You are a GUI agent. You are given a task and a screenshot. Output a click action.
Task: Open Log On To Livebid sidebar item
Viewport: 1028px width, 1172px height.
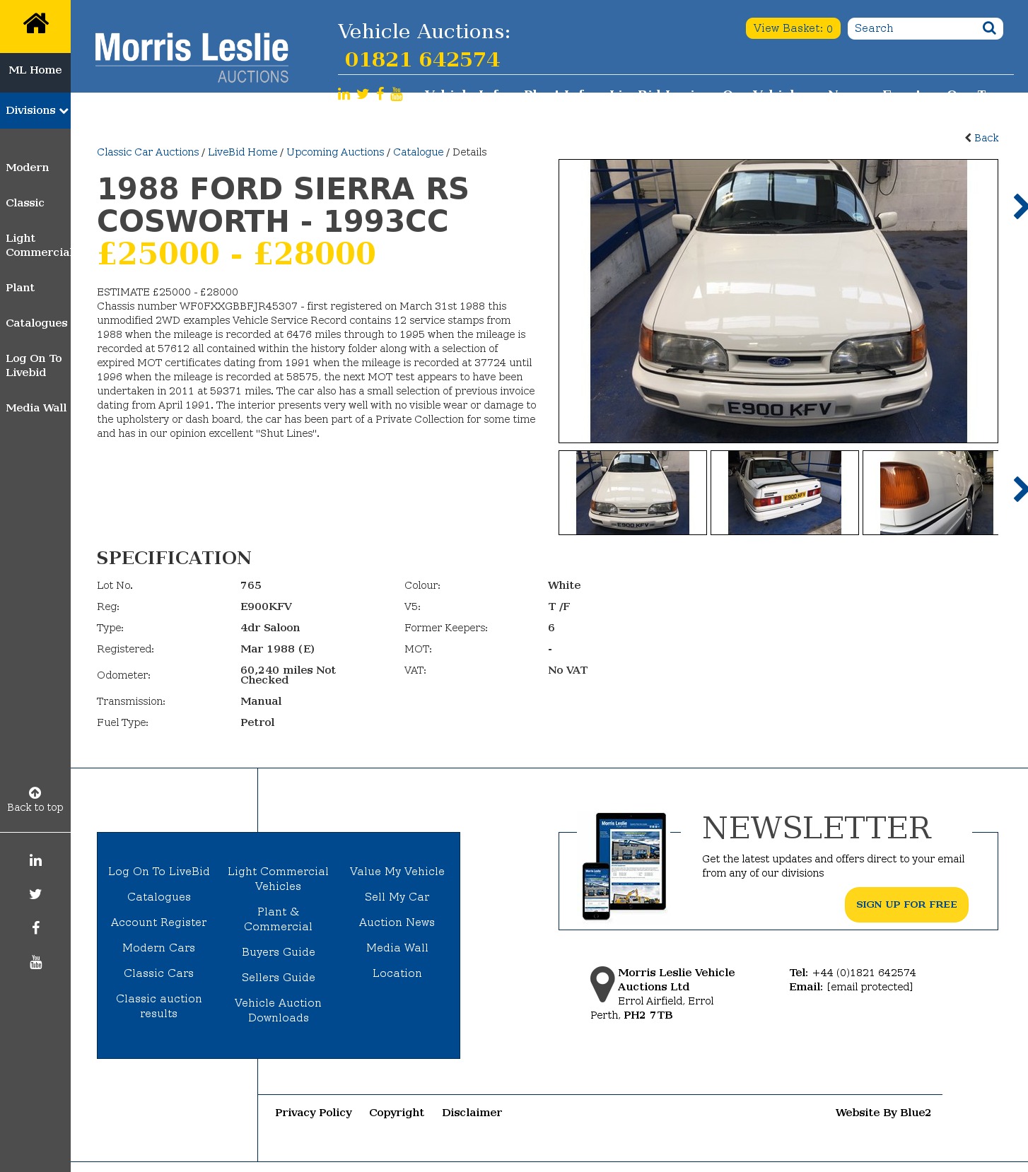(34, 365)
